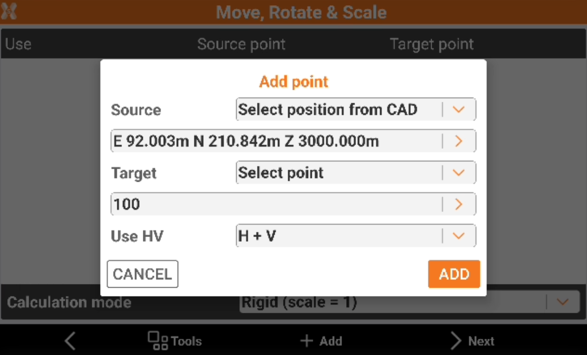Open the Use HV dropdown arrow
The image size is (587, 355).
[x=458, y=236]
